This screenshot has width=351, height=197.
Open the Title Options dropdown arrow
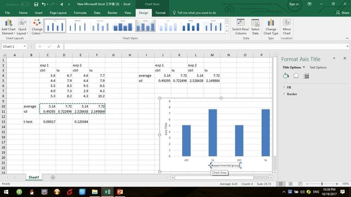(304, 67)
